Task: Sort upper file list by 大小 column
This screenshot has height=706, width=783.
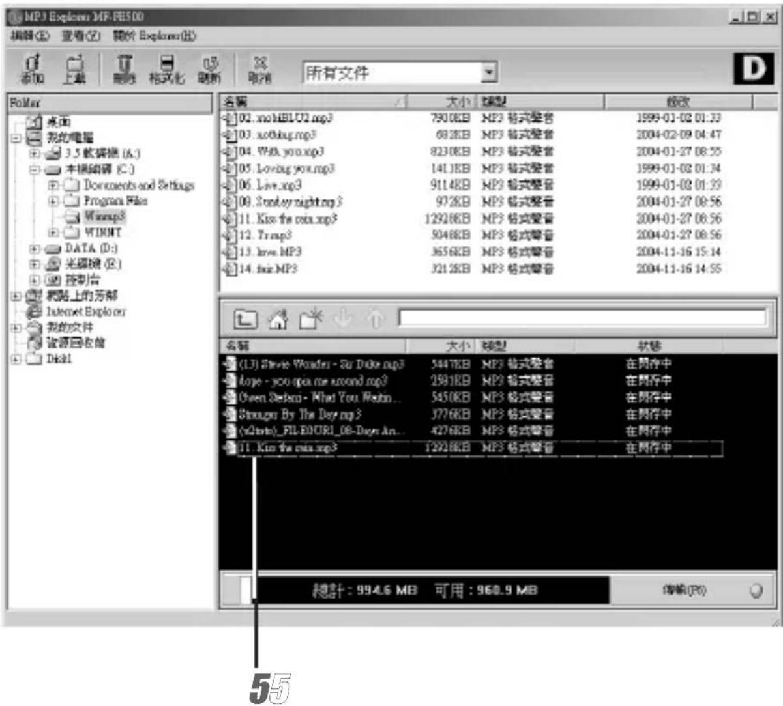Action: (442, 102)
